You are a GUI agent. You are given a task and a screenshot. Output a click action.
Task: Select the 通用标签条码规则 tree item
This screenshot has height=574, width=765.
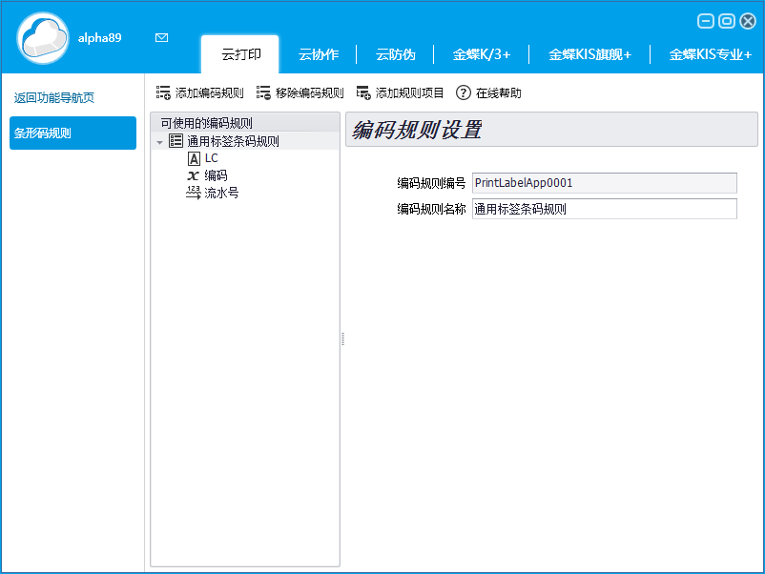[x=233, y=141]
